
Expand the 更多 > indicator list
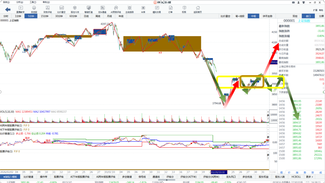[x=309, y=177]
